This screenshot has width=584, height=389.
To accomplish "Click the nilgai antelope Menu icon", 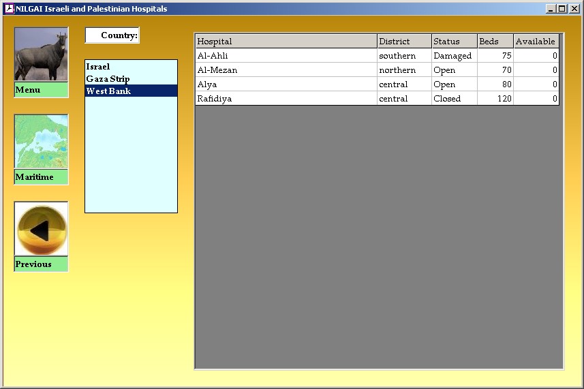I will pyautogui.click(x=41, y=55).
